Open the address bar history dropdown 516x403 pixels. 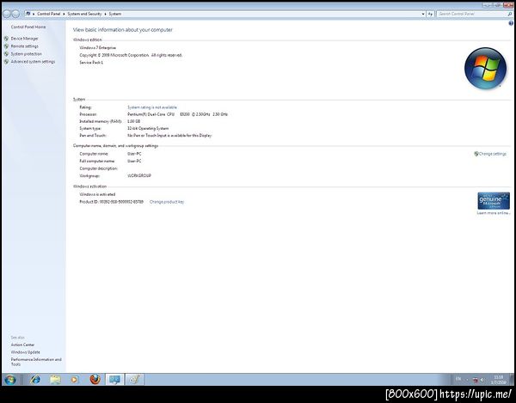tap(423, 14)
